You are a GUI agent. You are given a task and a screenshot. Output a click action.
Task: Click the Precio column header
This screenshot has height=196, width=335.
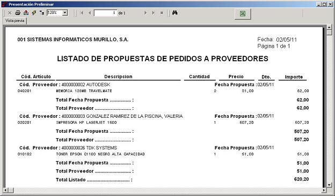point(236,77)
